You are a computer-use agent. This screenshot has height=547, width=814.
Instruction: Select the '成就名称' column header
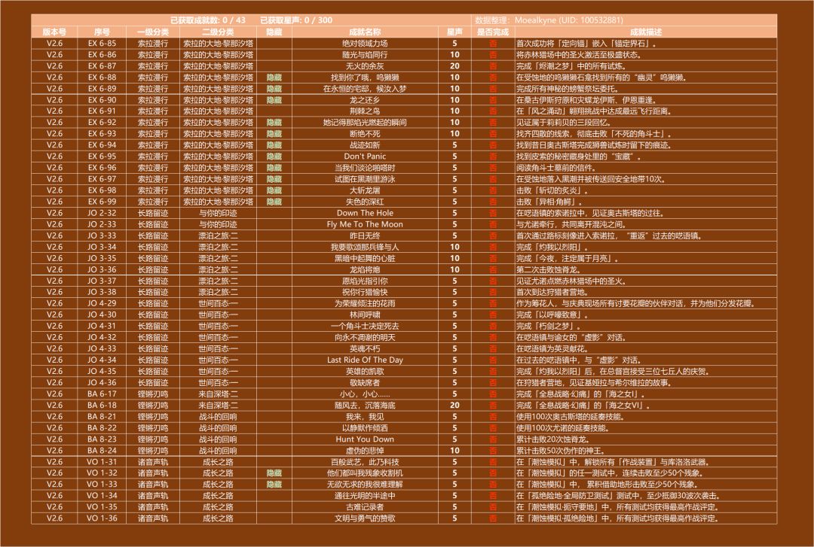point(365,32)
